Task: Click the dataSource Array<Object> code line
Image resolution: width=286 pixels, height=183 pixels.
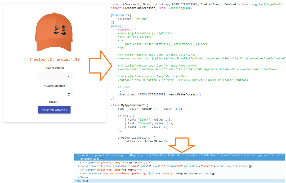Action: 146,141
